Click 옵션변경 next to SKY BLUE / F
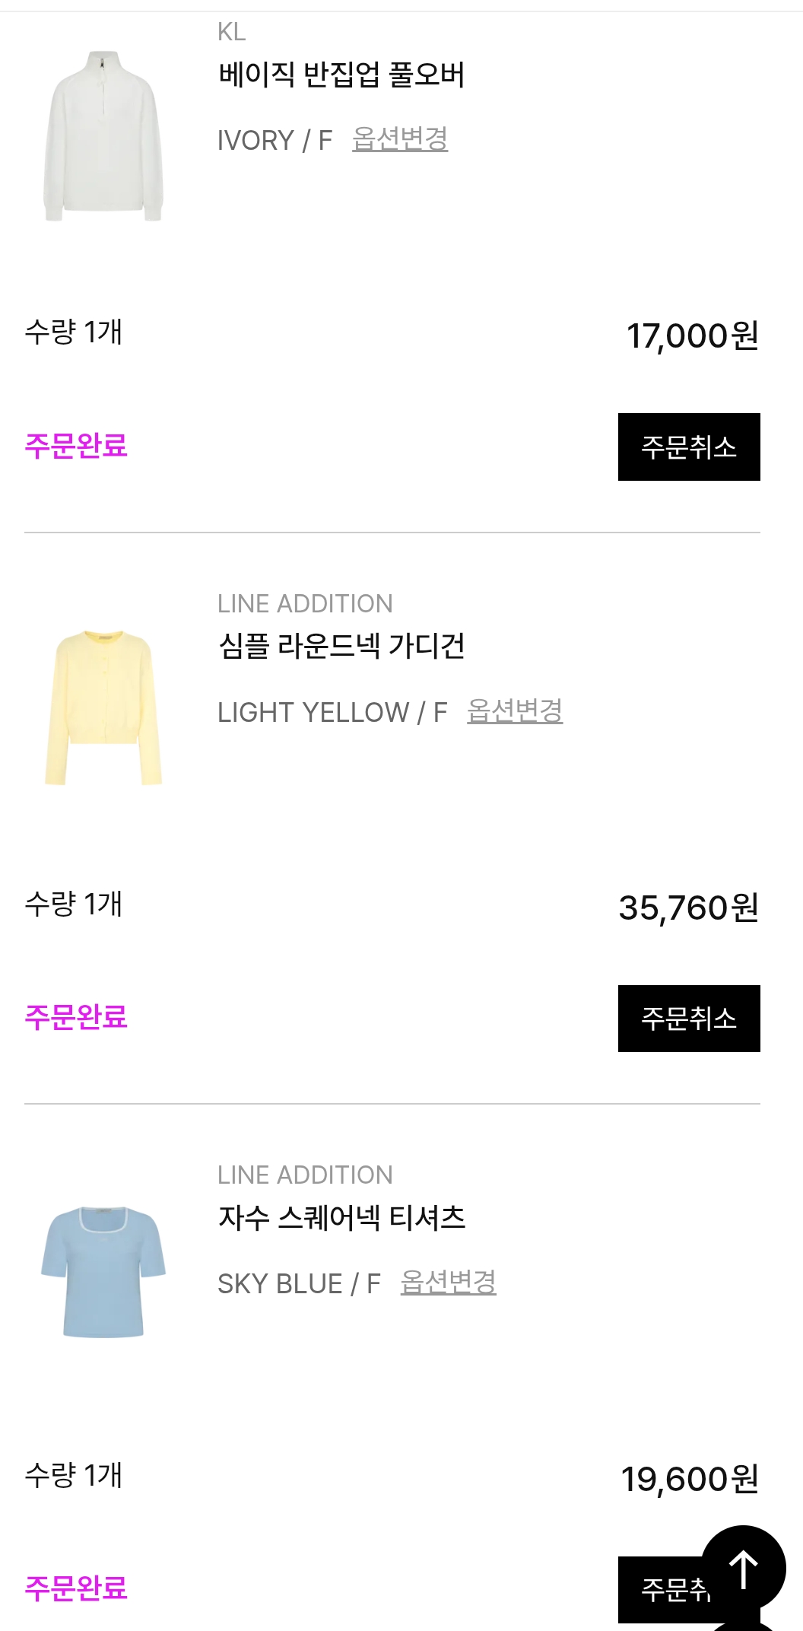The image size is (803, 1631). click(449, 1283)
